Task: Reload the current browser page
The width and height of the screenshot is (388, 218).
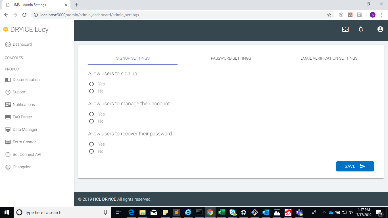Action: [24, 15]
